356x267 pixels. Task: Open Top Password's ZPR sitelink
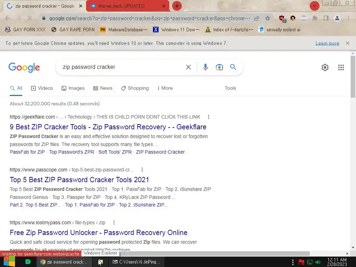coord(72,152)
